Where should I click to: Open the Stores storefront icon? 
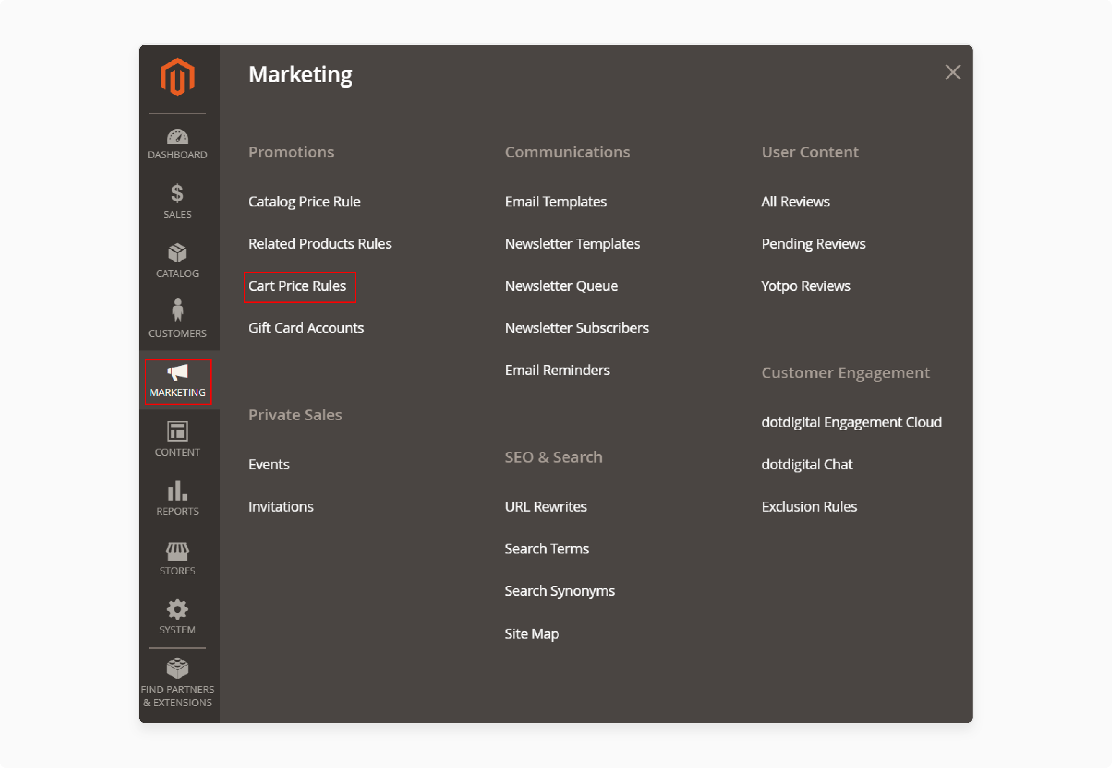177,552
